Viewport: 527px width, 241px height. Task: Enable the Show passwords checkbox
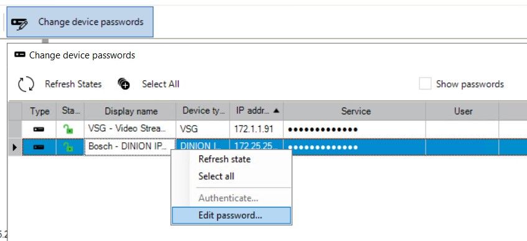[x=425, y=84]
